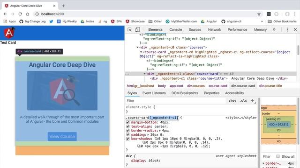Open the angular-cli GitHub bookmark
The width and height of the screenshot is (300, 168).
tap(231, 21)
